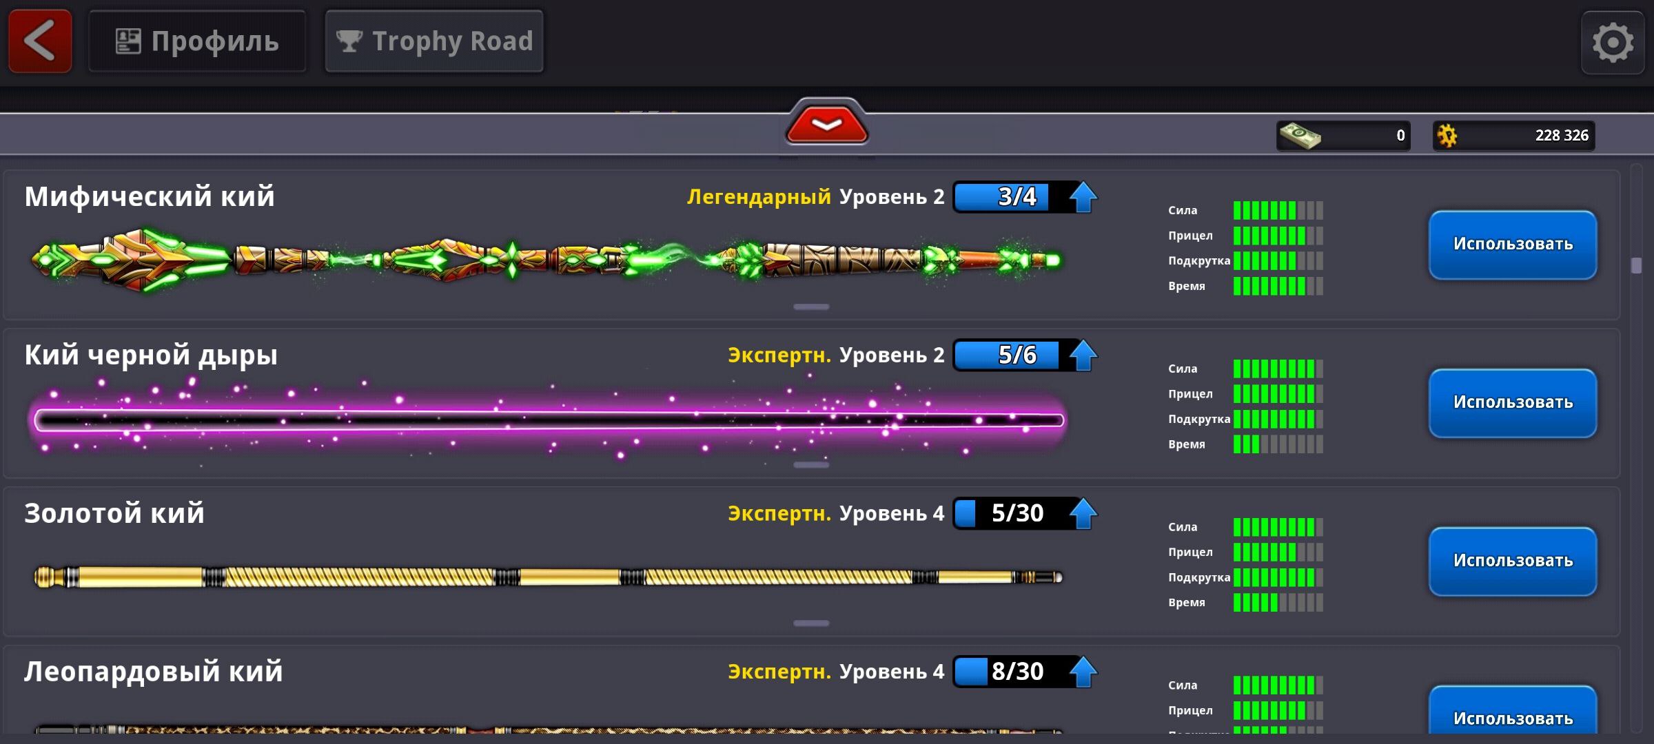
Task: Use the Кий черной дыры cue
Action: pyautogui.click(x=1513, y=403)
